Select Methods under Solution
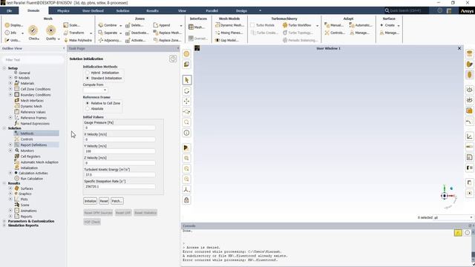This screenshot has height=267, width=475. pos(27,133)
